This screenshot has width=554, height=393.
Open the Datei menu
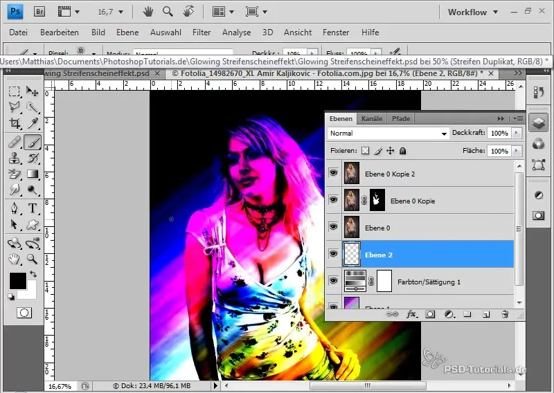click(x=19, y=33)
